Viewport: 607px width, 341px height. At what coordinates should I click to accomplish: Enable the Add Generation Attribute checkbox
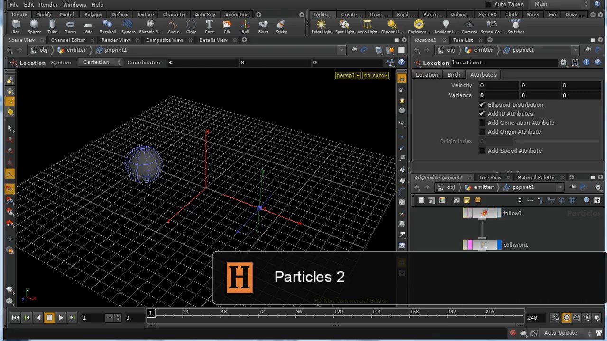point(482,123)
